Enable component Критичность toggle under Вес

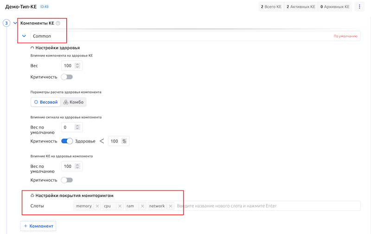click(x=67, y=77)
